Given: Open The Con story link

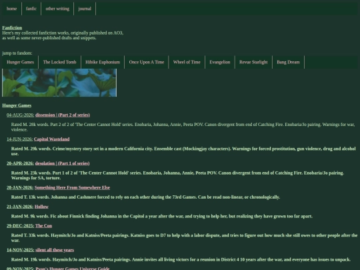Looking at the screenshot, I should [43, 226].
